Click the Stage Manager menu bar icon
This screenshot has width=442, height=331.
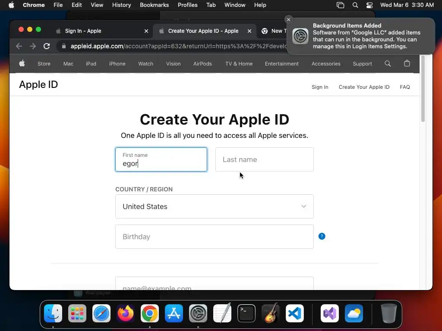tap(340, 5)
